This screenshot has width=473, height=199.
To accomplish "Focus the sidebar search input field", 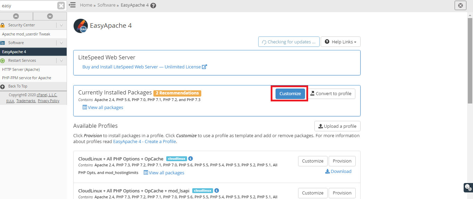I will tap(28, 6).
